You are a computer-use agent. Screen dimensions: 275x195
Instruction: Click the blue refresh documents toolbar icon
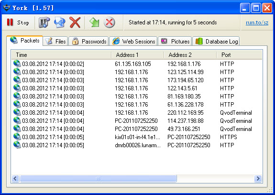pos(59,22)
